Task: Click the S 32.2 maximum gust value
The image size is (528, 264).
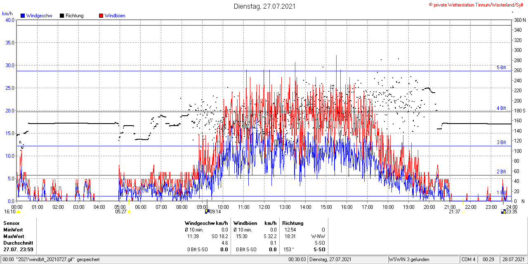Action: click(270, 236)
